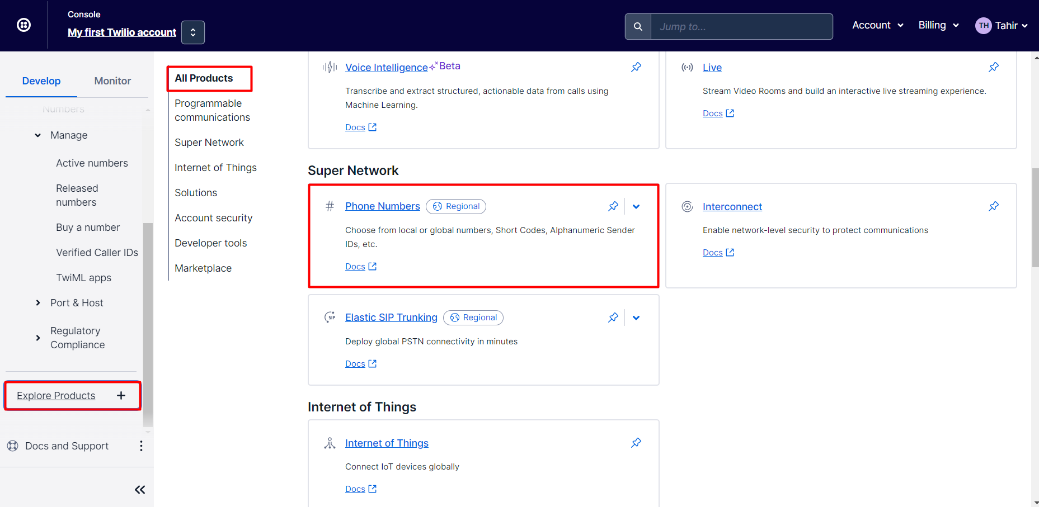Collapse the sidebar with double-chevron icon
Image resolution: width=1039 pixels, height=507 pixels.
click(140, 490)
